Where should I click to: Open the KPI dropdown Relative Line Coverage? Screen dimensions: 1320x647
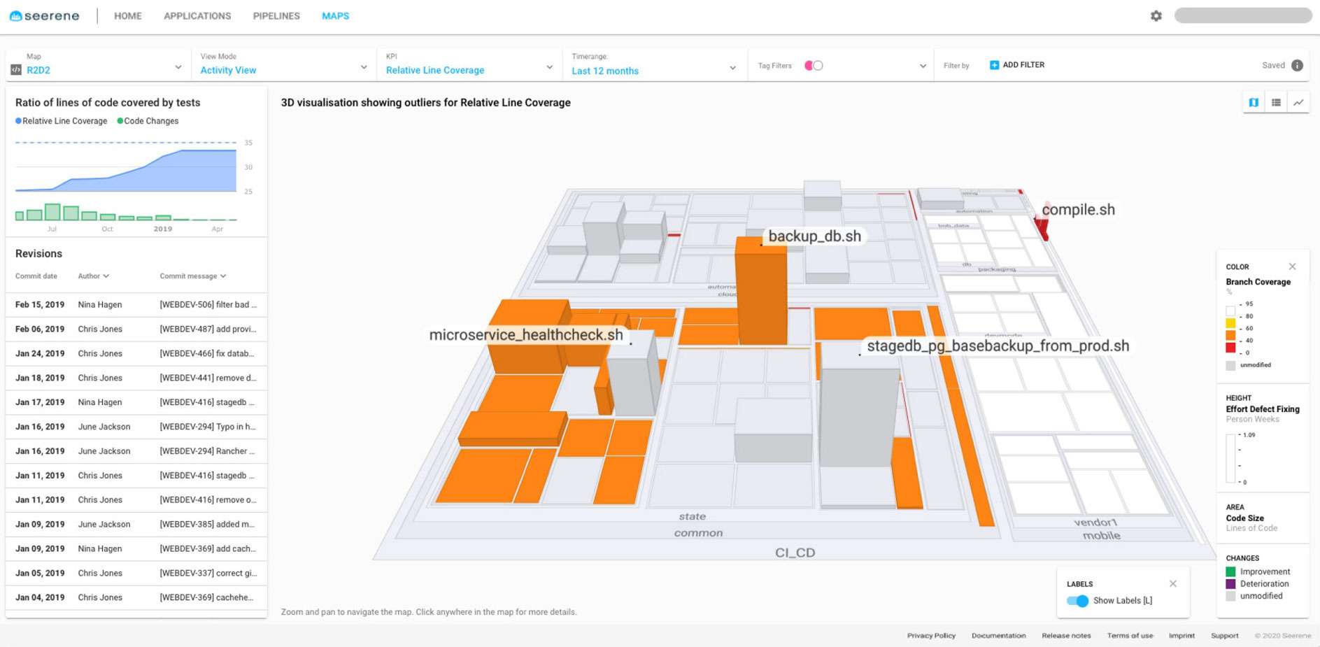pos(469,64)
